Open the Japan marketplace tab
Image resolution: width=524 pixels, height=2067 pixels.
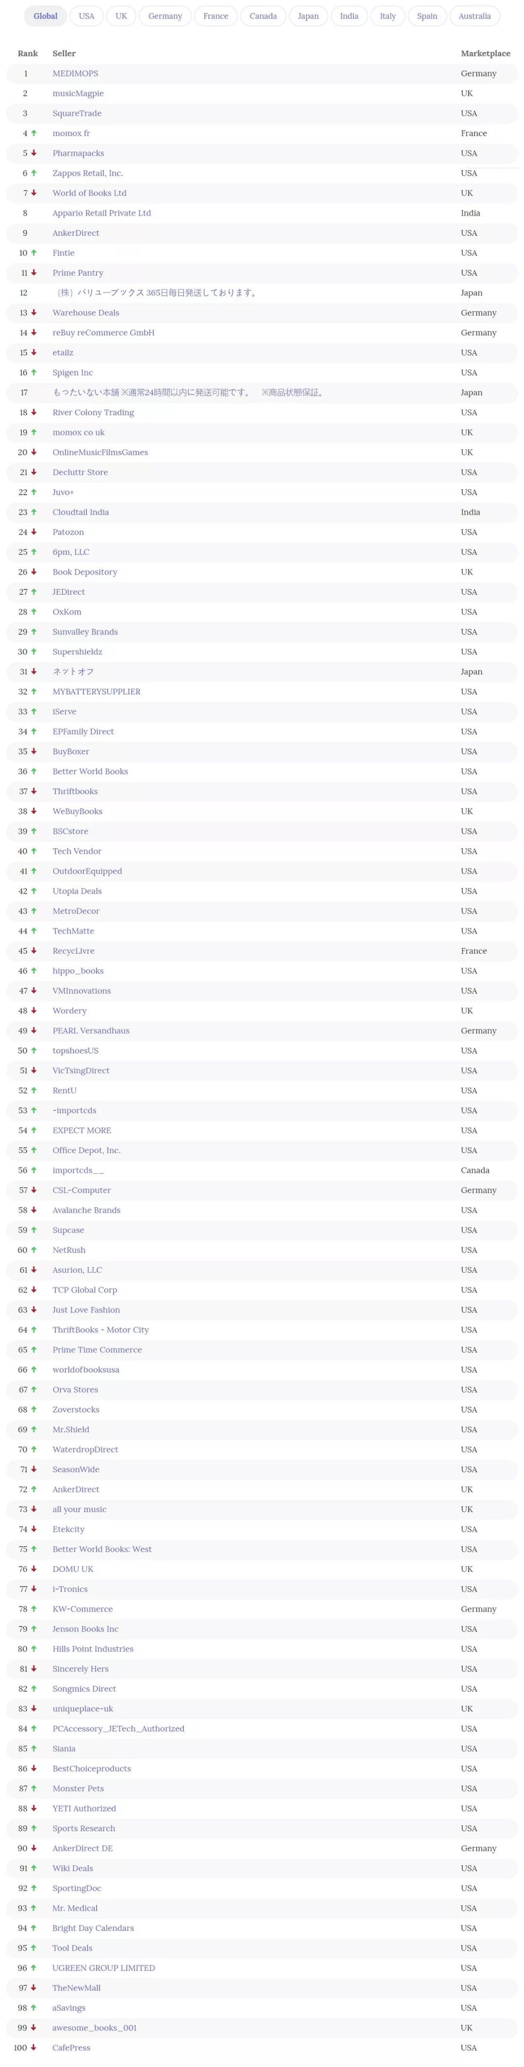click(x=308, y=16)
